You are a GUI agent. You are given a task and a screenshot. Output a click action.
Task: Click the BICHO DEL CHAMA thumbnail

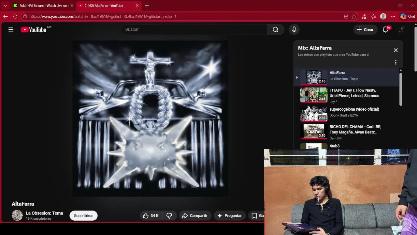314,132
